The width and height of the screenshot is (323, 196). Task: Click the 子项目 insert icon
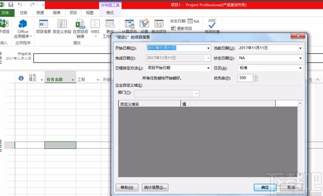coord(4,23)
